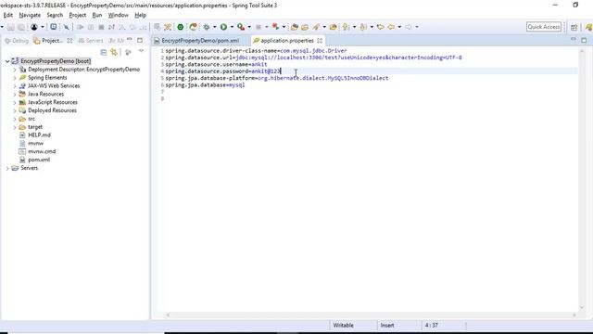593x334 pixels.
Task: Switch to EncryptPropertyDemo/pom.xml editor tab
Action: 200,41
